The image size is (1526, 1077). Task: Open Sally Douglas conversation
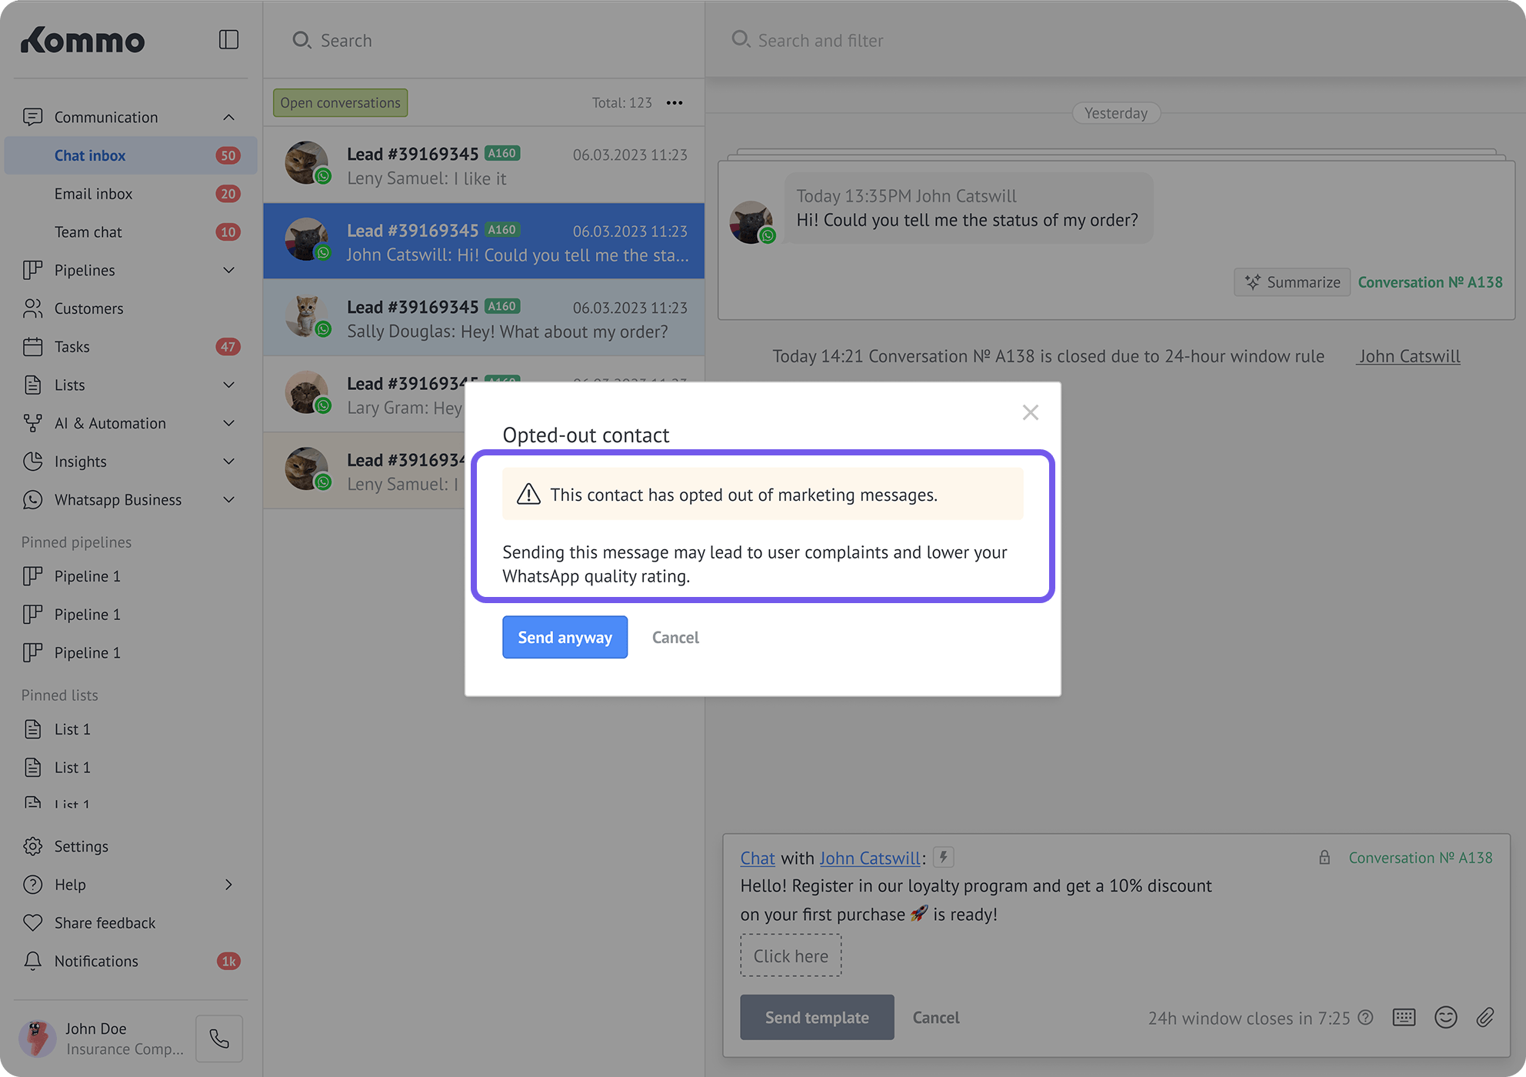point(484,318)
